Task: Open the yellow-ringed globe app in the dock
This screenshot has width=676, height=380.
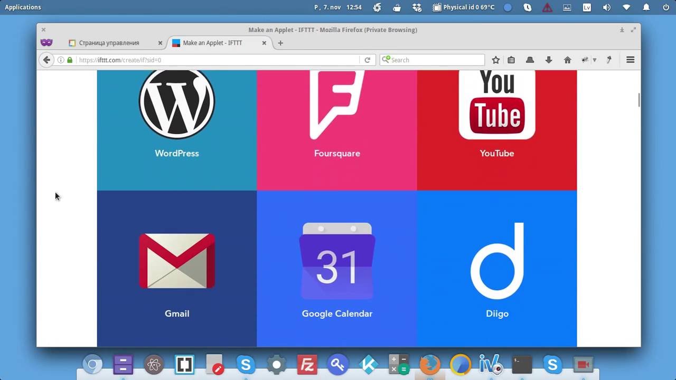Action: coord(461,365)
